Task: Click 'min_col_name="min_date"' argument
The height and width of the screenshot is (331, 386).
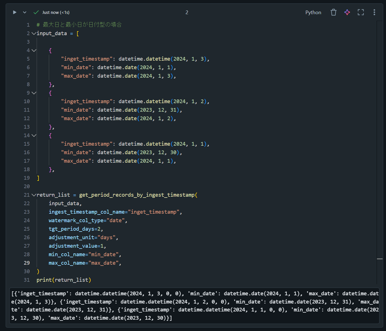Action: click(84, 254)
